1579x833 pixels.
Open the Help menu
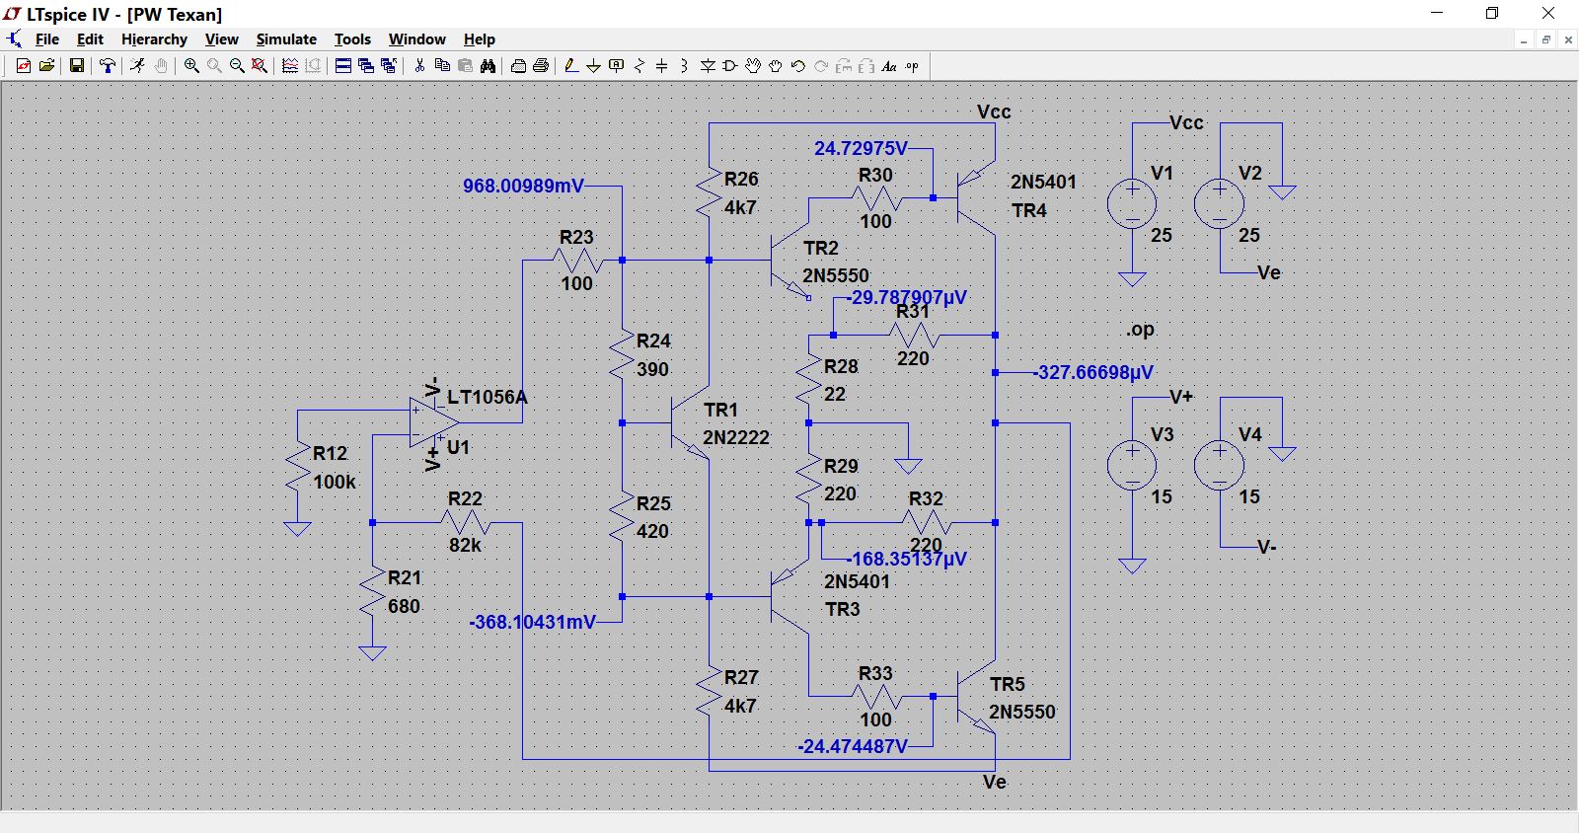[x=480, y=39]
